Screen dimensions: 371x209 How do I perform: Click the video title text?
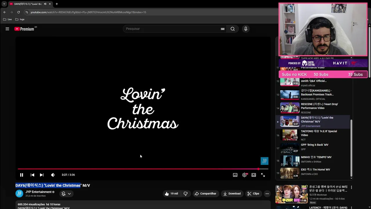click(53, 185)
